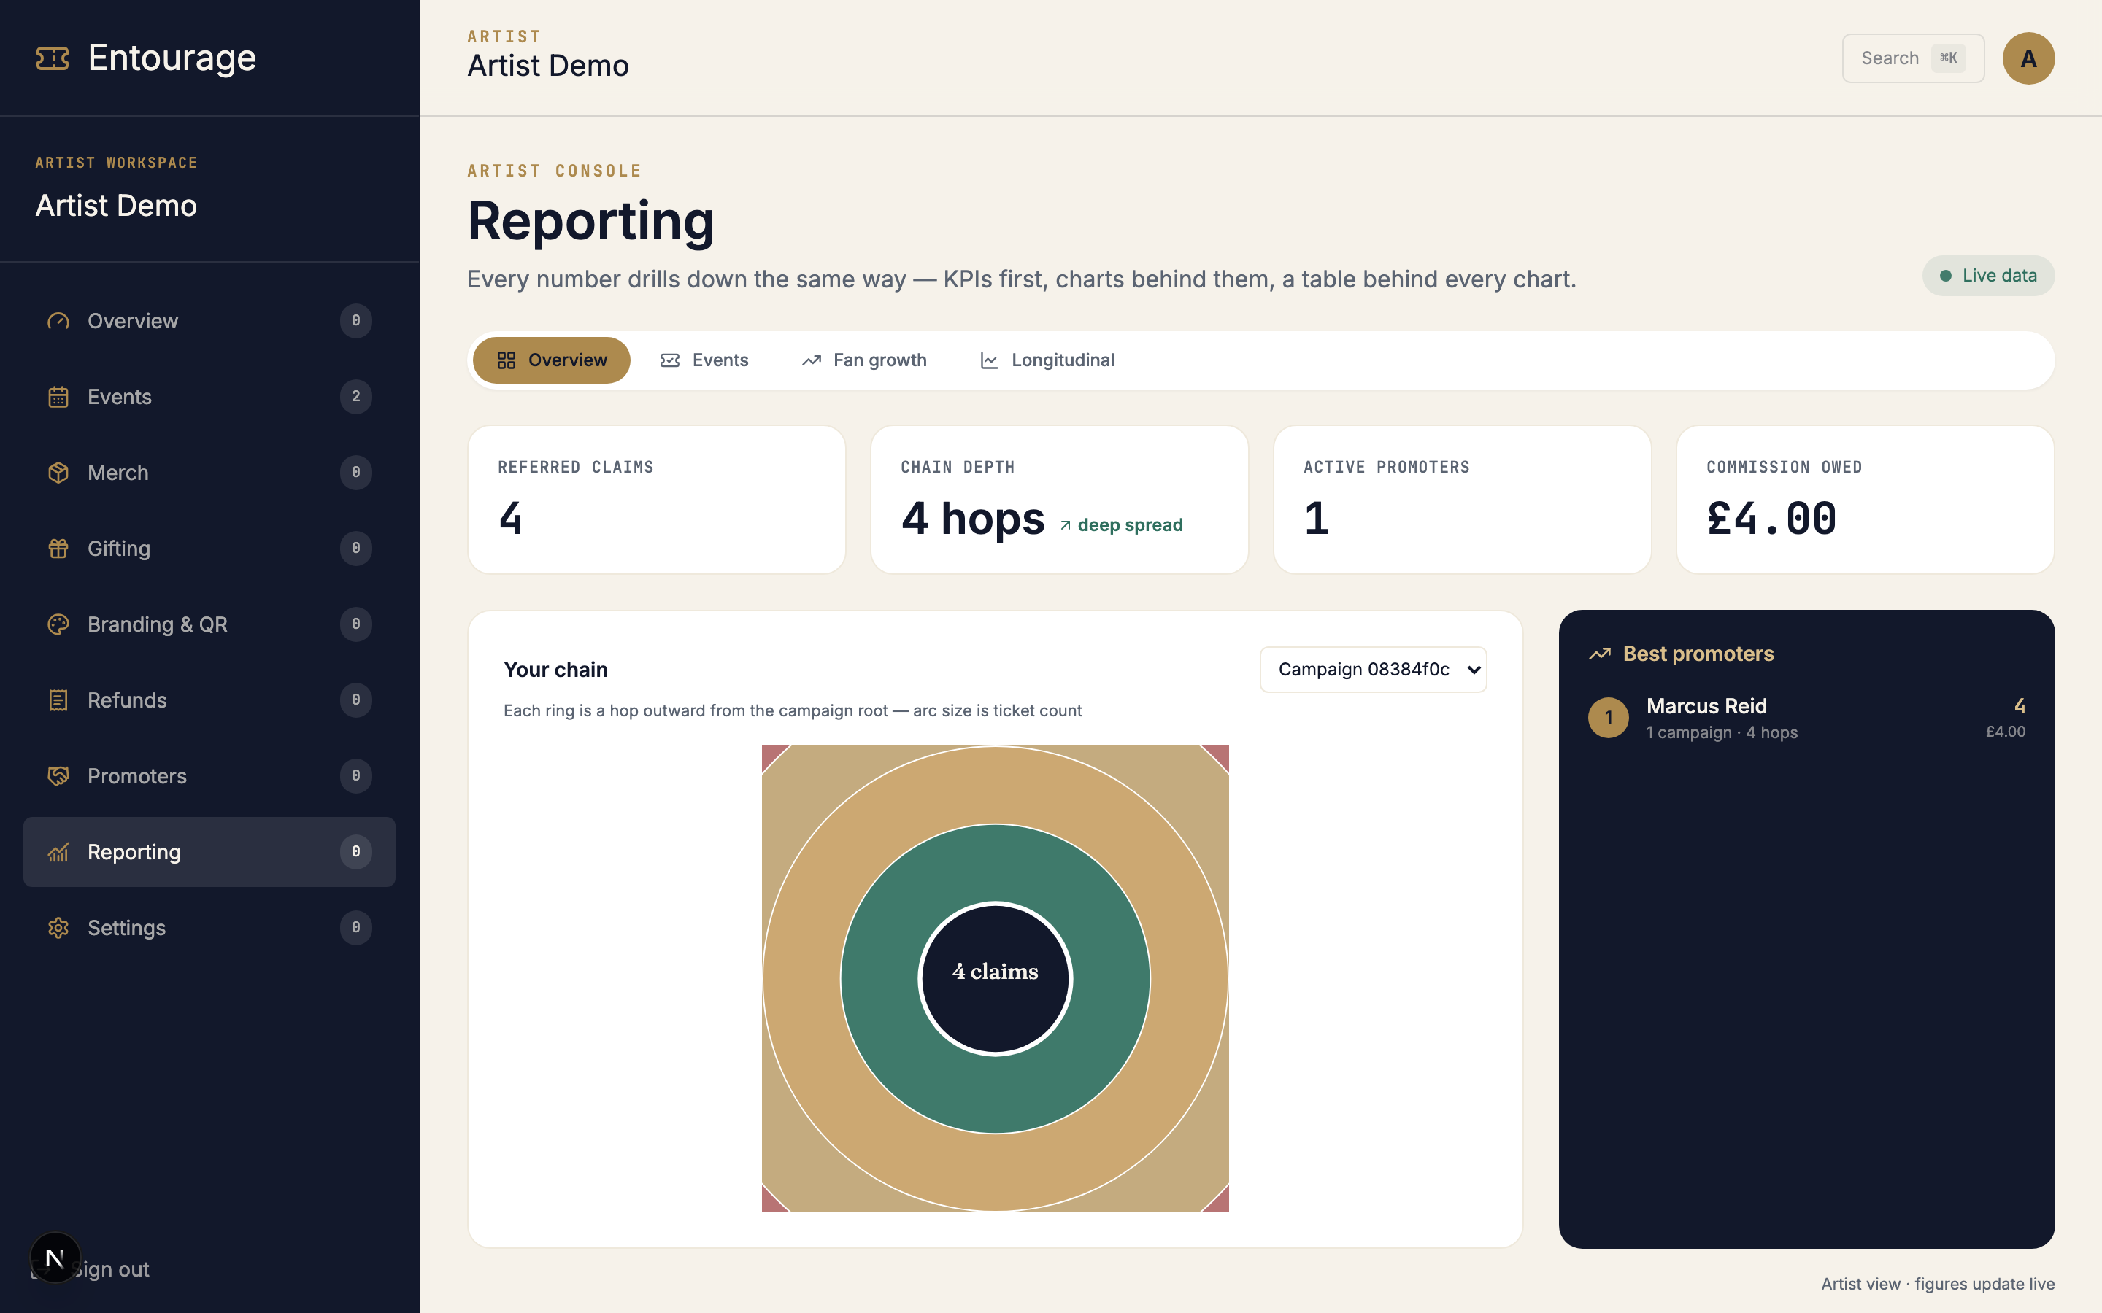
Task: Click the Search input field
Action: coord(1913,58)
